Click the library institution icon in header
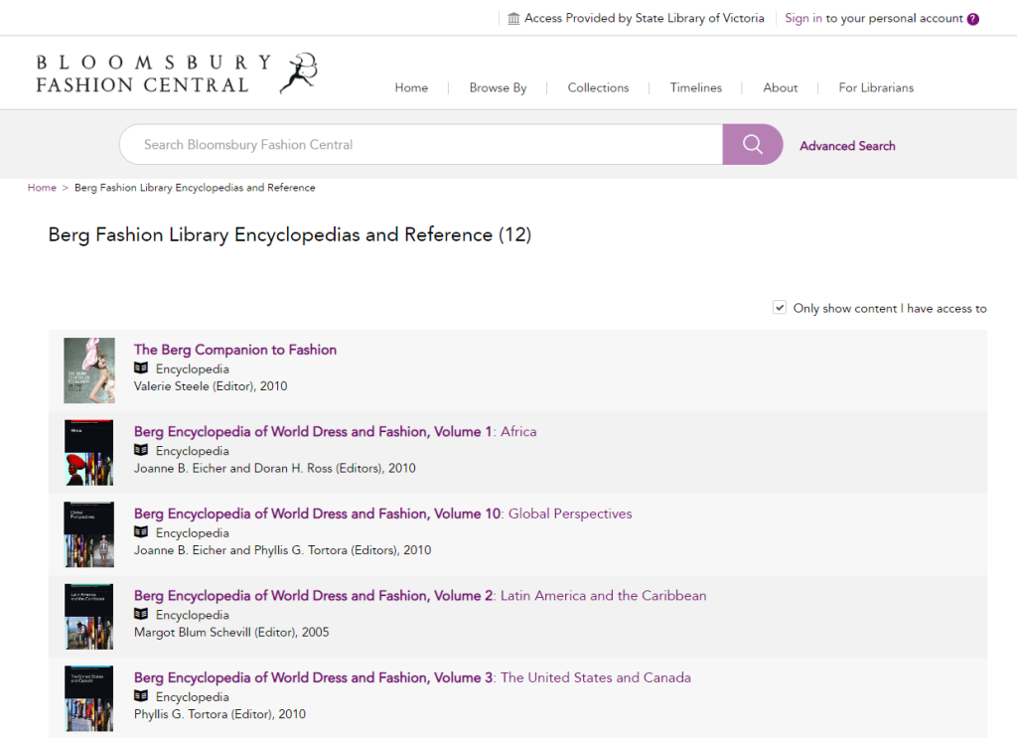 [x=513, y=19]
